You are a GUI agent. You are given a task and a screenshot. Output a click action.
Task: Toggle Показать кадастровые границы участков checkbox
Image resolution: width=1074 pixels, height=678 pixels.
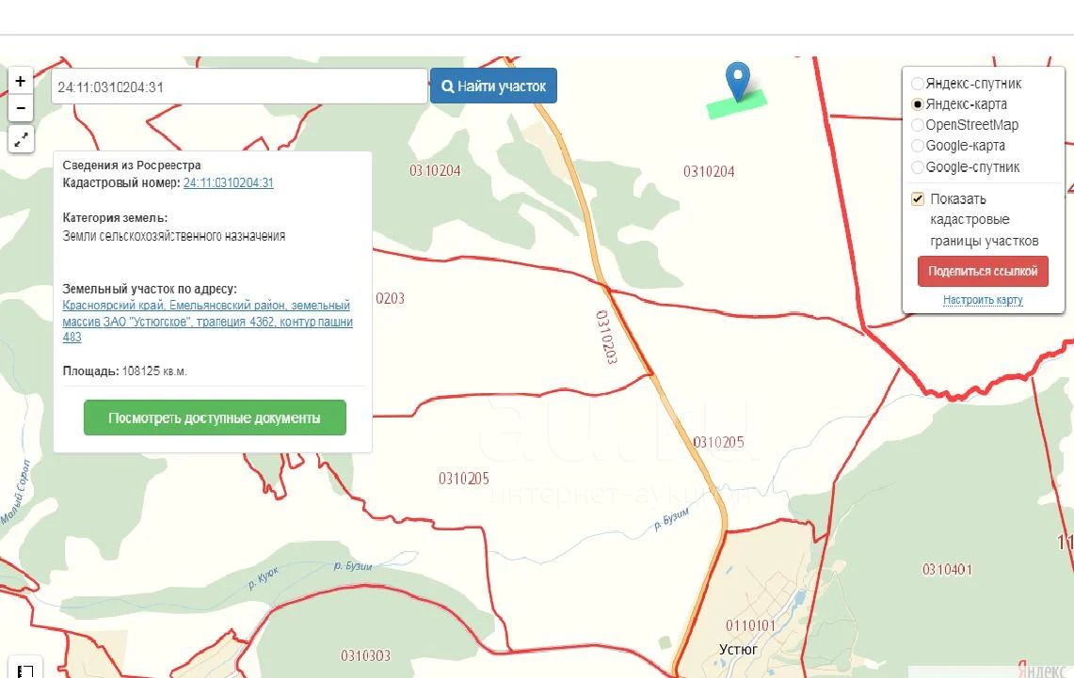[918, 199]
